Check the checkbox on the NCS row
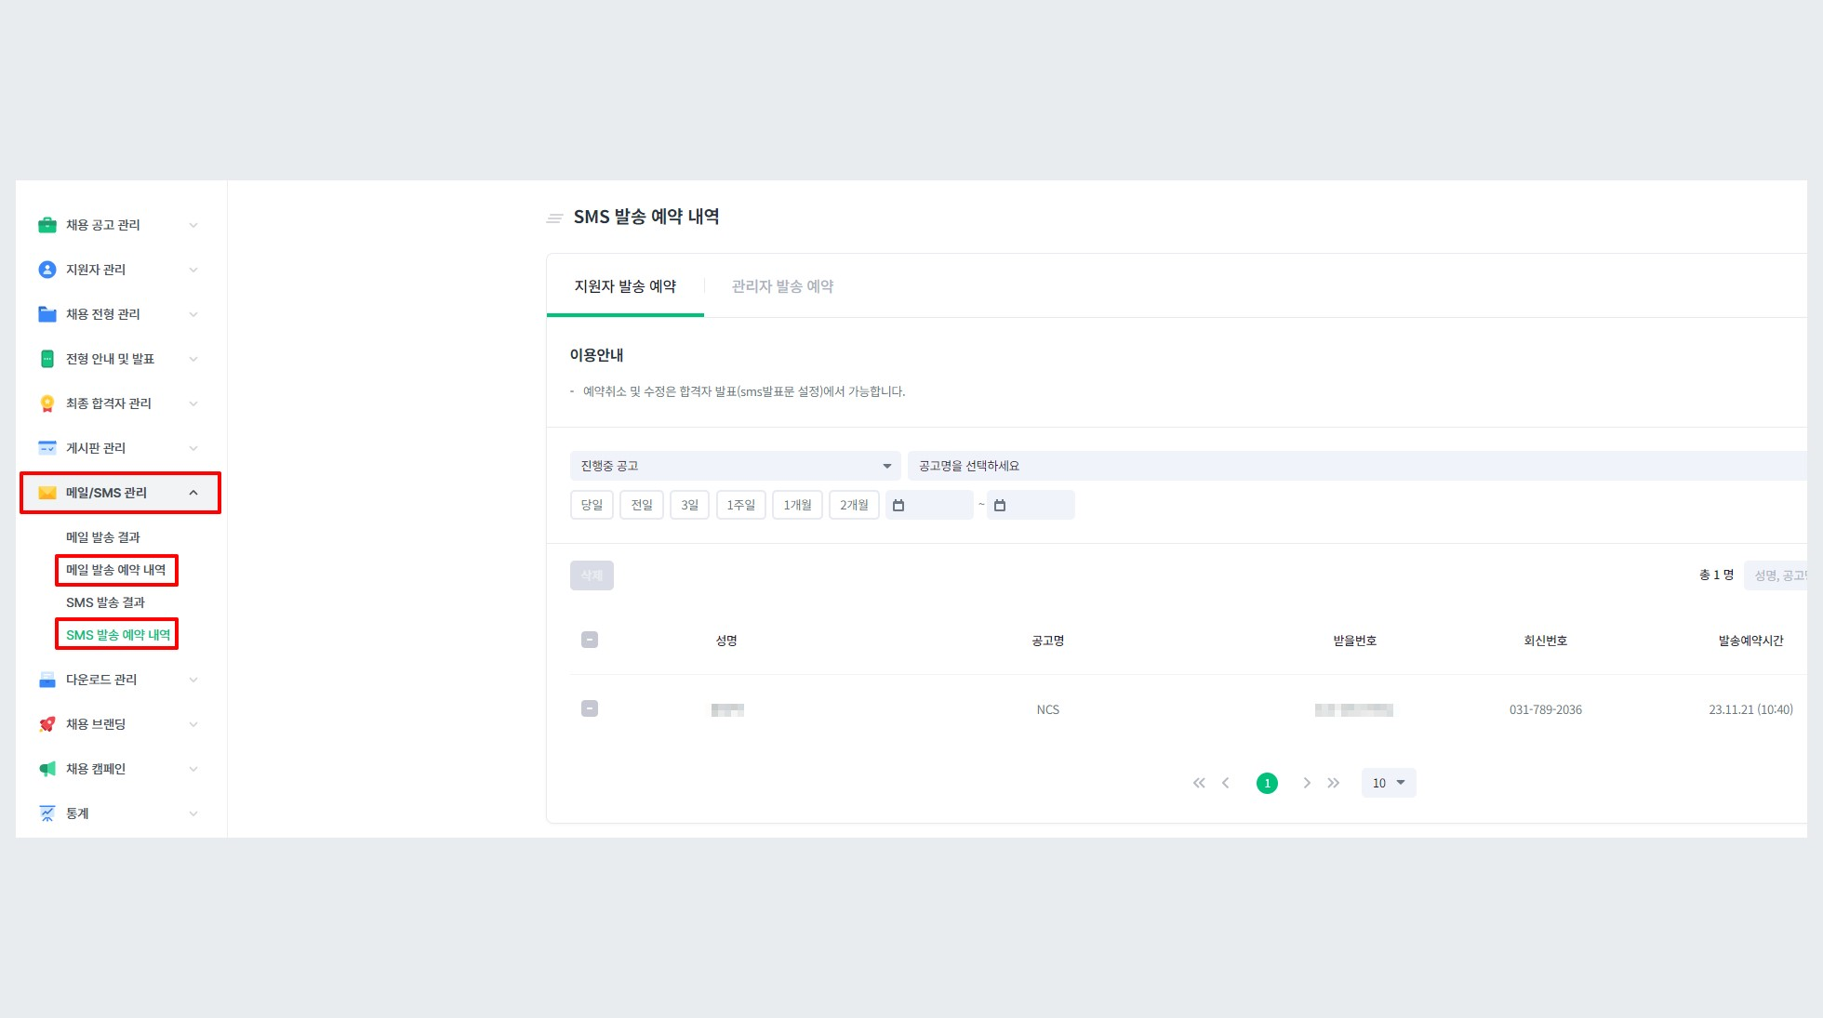1823x1018 pixels. click(x=589, y=707)
